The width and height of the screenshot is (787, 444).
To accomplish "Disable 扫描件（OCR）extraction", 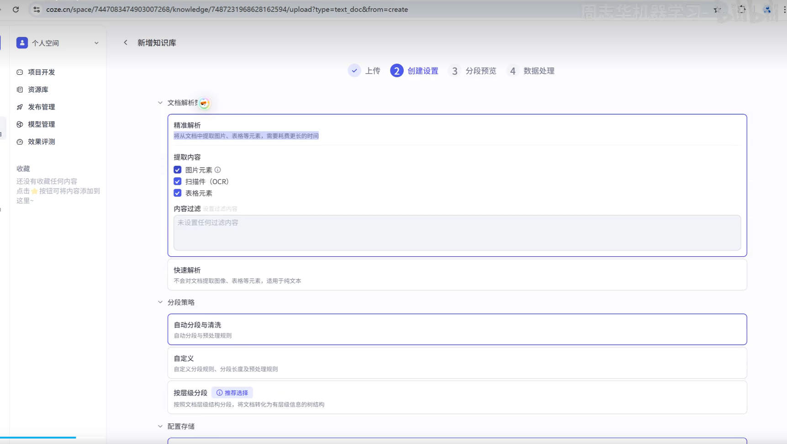I will (177, 181).
